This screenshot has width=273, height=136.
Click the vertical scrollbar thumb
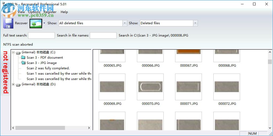tap(270, 62)
